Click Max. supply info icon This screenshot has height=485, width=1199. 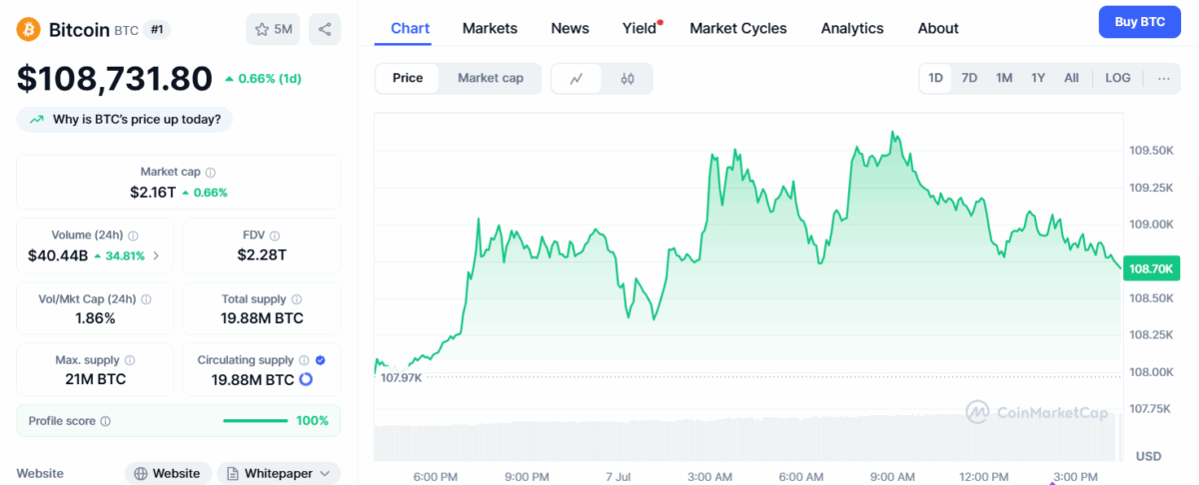click(130, 360)
